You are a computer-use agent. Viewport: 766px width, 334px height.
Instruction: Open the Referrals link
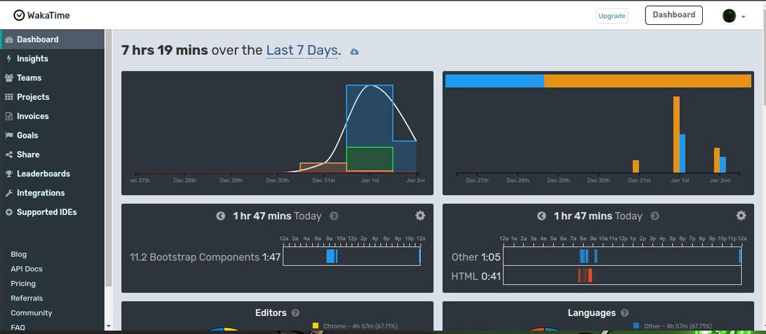pos(27,298)
